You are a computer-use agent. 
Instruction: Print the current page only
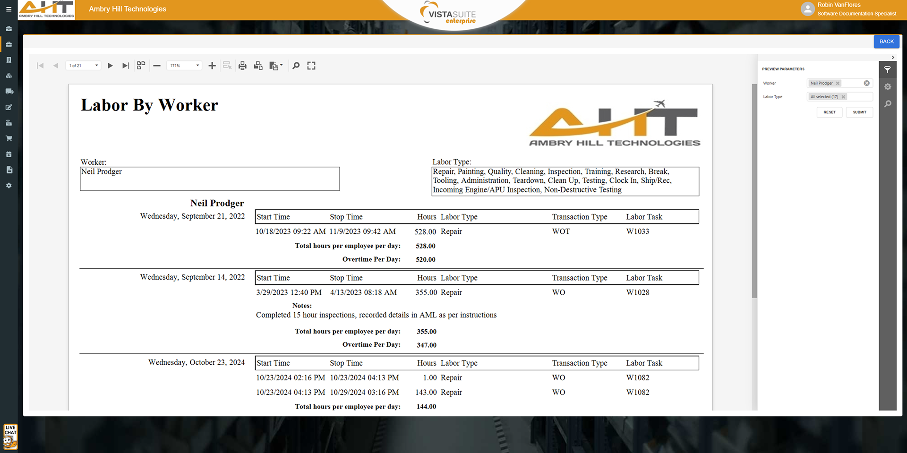point(258,66)
